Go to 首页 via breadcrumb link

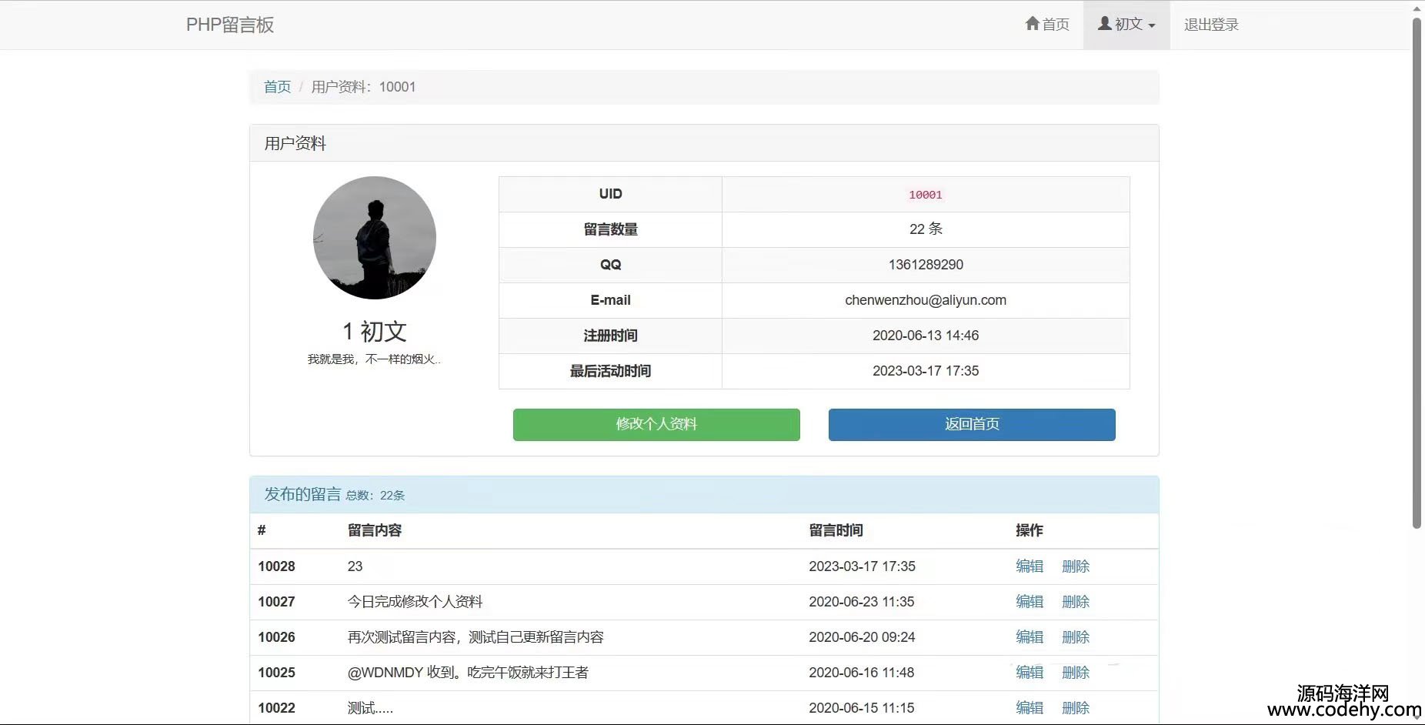(277, 87)
